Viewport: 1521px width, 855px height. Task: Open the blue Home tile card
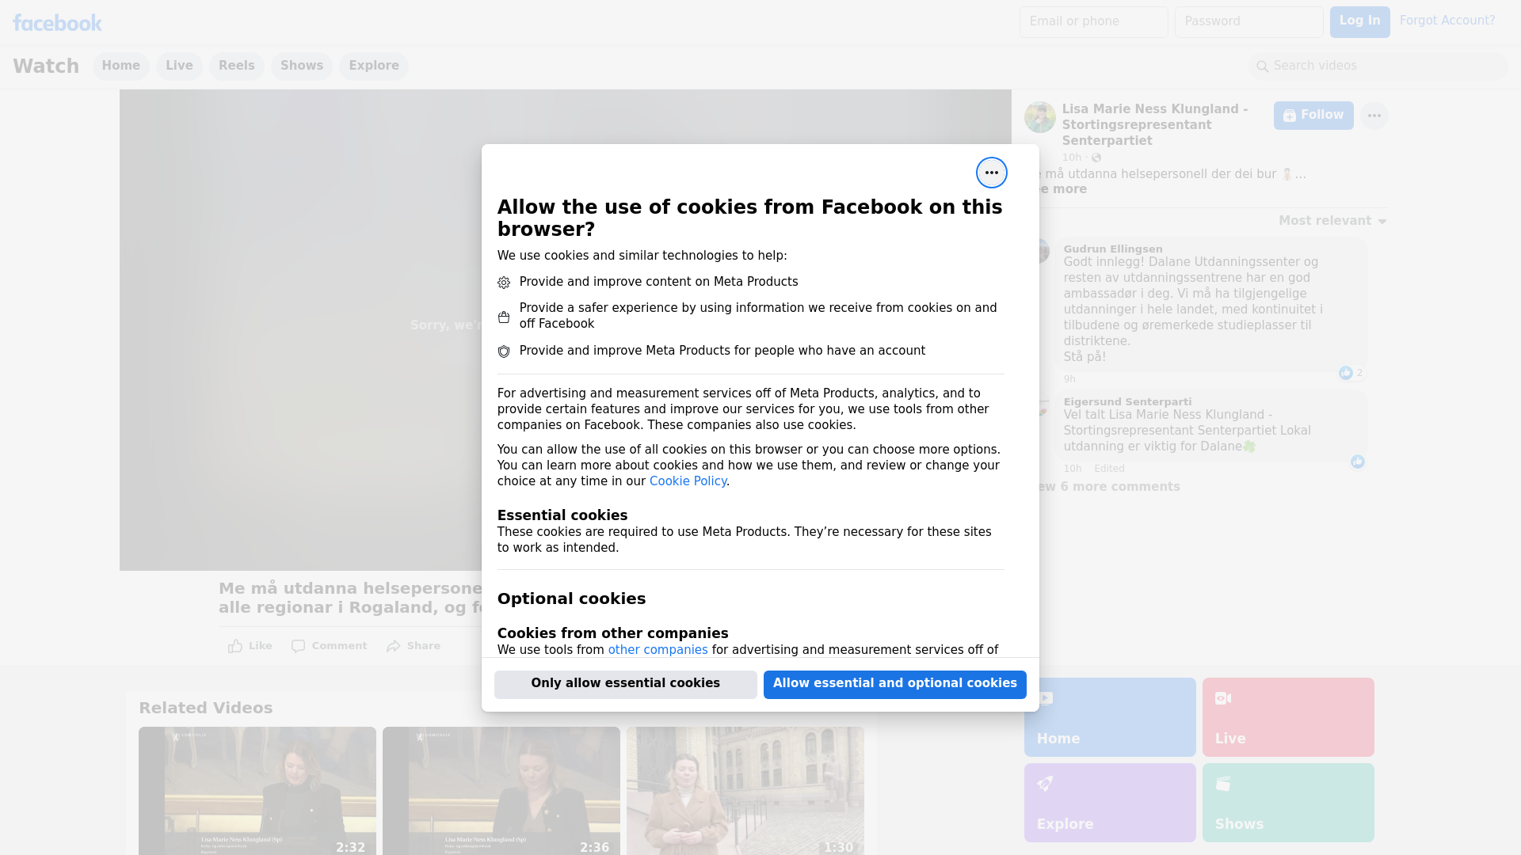[x=1109, y=717]
